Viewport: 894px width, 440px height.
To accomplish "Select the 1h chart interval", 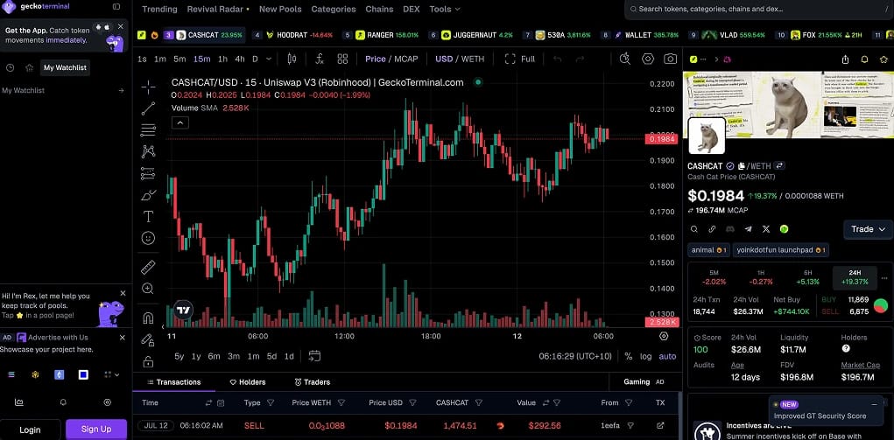I will point(222,59).
